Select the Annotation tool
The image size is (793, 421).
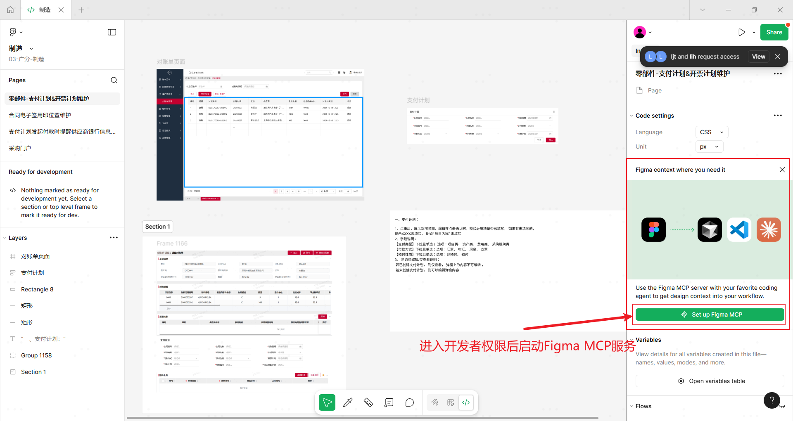coord(389,402)
